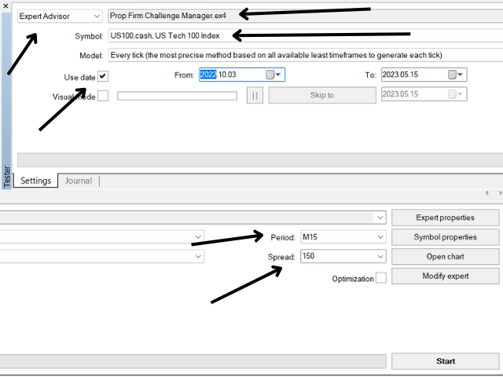Click the Open chart button
This screenshot has height=377, width=503.
point(446,257)
